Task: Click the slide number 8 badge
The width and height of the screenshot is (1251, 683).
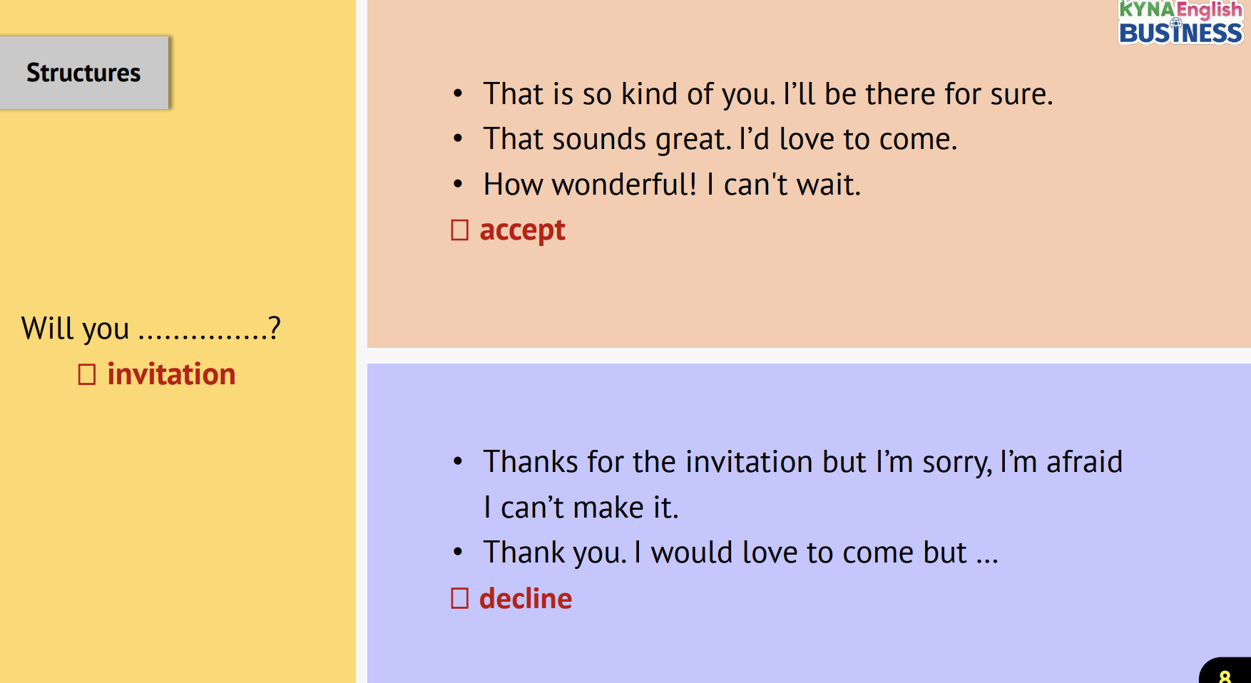Action: [x=1225, y=674]
